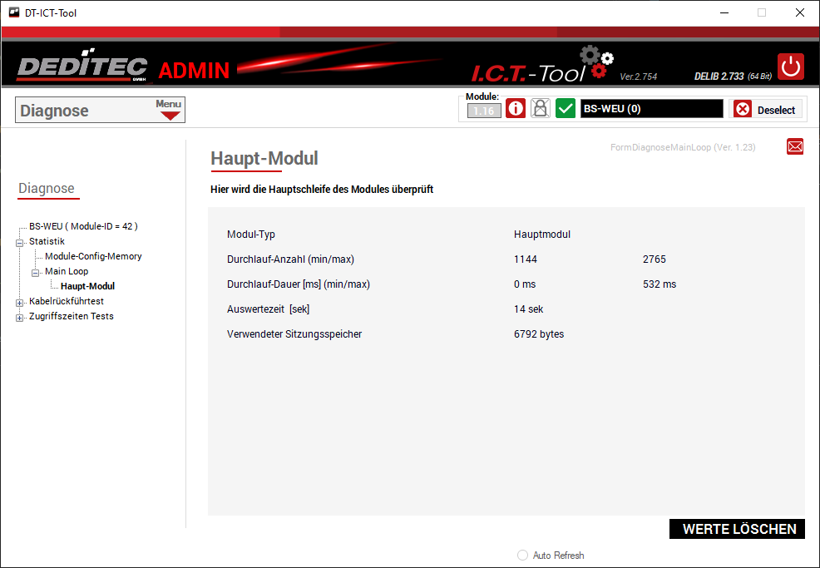820x568 pixels.
Task: Click the gears logo beside I.C.T.-Tool
Action: coord(596,63)
